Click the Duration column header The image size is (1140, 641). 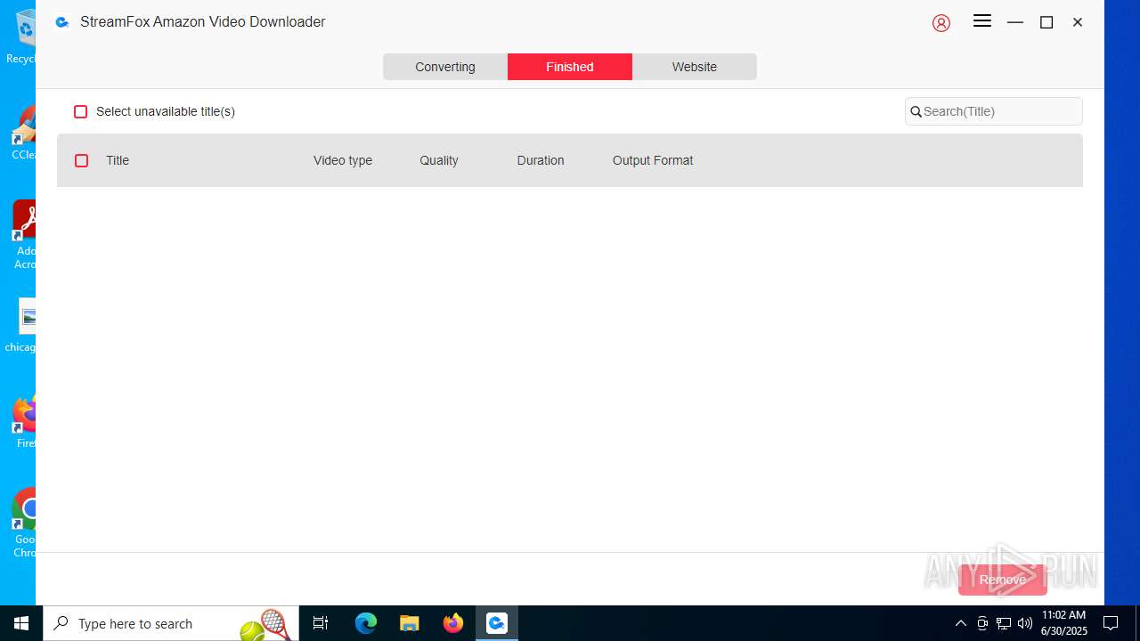[x=541, y=160]
